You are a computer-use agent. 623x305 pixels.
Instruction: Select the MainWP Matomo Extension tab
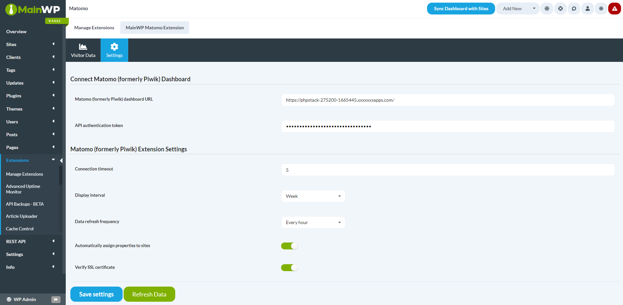pos(155,28)
